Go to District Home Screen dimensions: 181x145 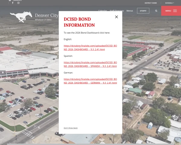pos(151,3)
